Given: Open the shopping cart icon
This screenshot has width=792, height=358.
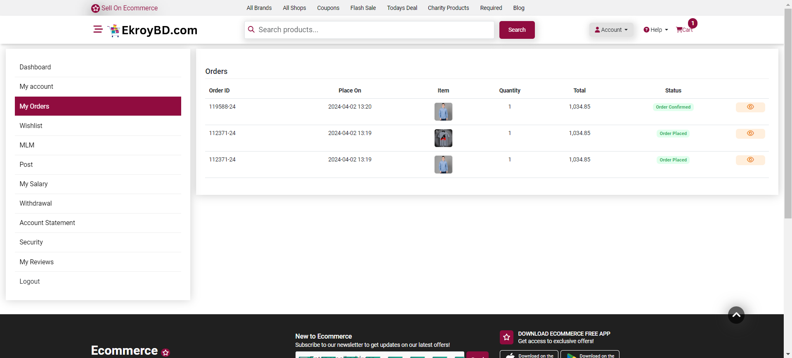Looking at the screenshot, I should click(679, 30).
